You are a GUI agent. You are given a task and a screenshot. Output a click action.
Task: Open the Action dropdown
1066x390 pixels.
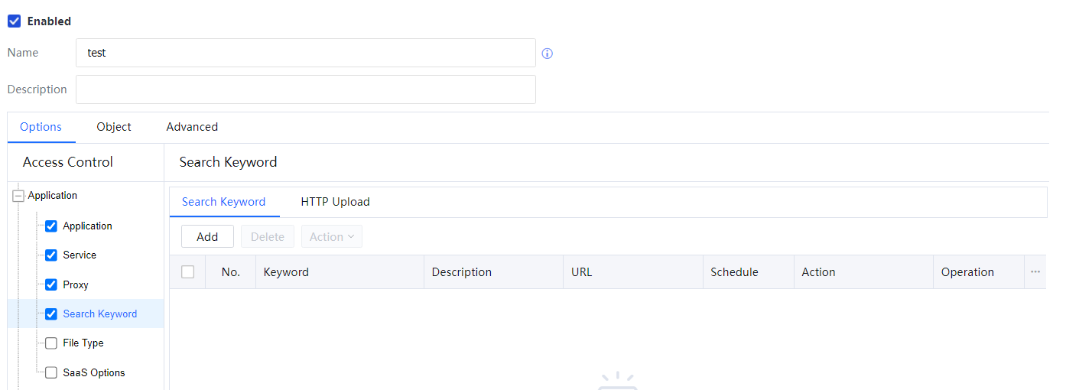point(331,237)
